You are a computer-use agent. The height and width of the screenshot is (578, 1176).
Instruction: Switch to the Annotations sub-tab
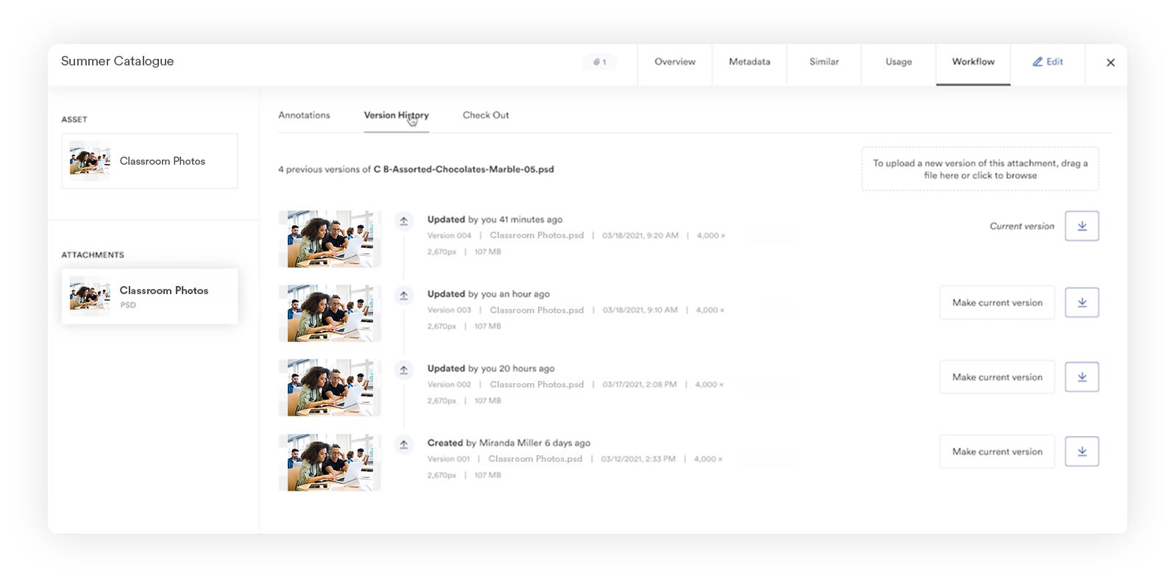304,115
